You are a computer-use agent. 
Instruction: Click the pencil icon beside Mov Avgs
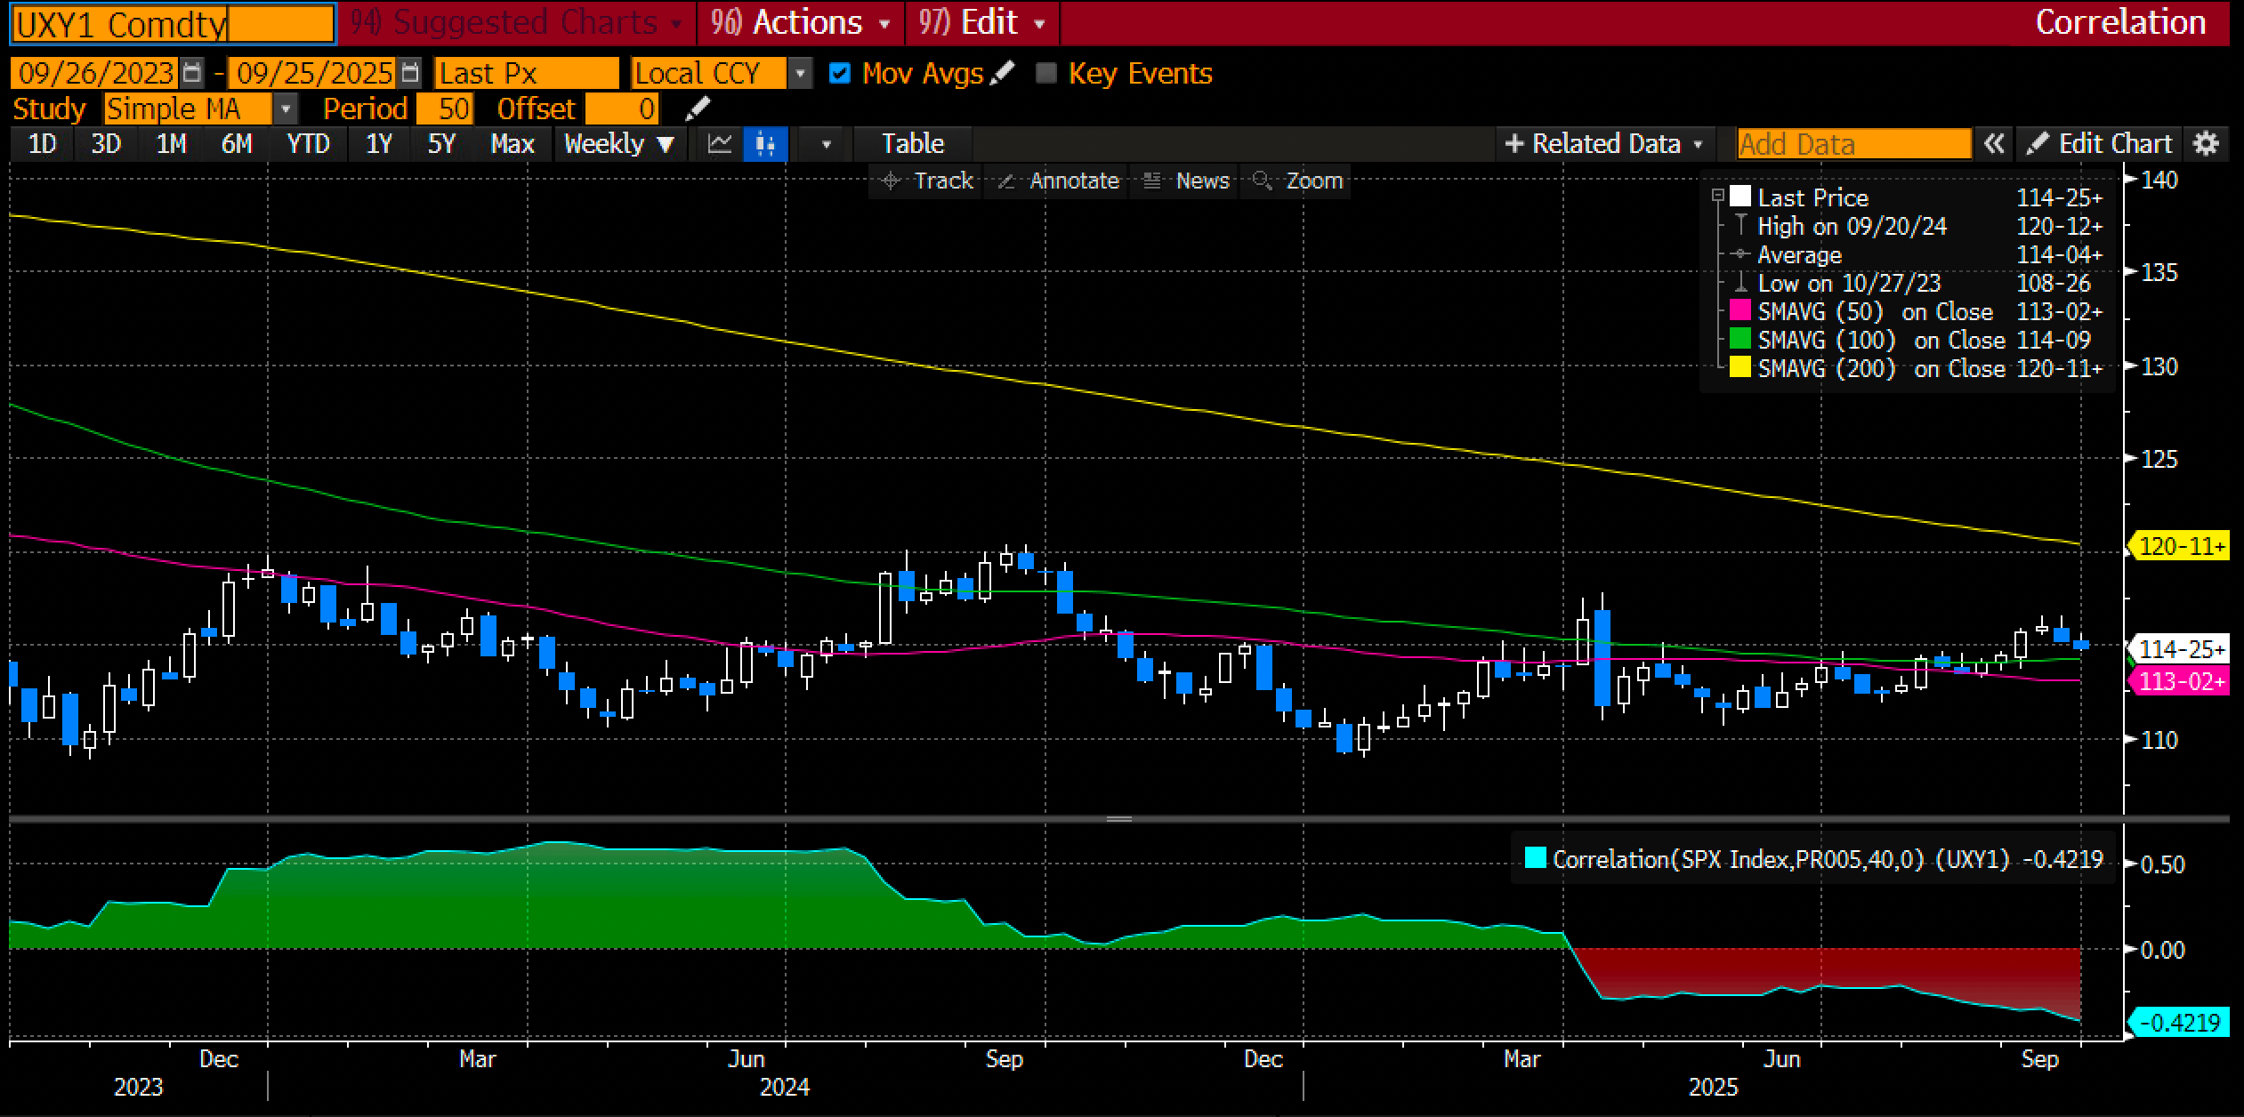pyautogui.click(x=1003, y=73)
